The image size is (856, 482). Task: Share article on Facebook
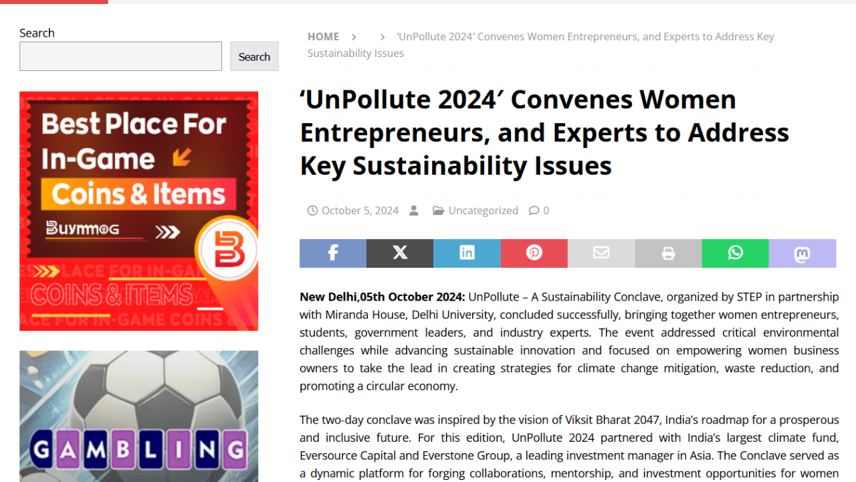pyautogui.click(x=332, y=253)
